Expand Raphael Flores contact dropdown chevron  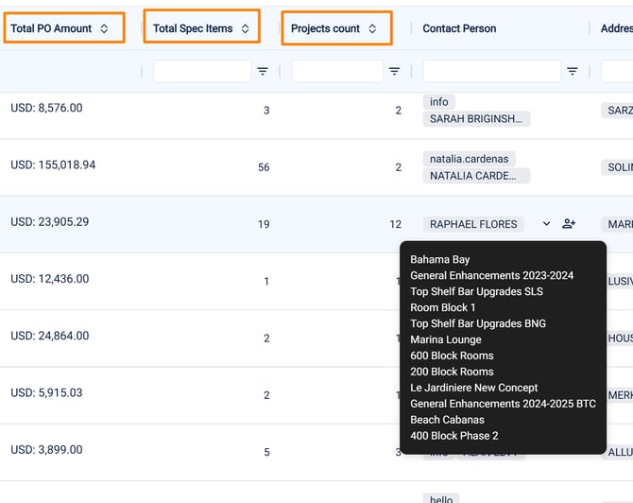click(x=546, y=224)
